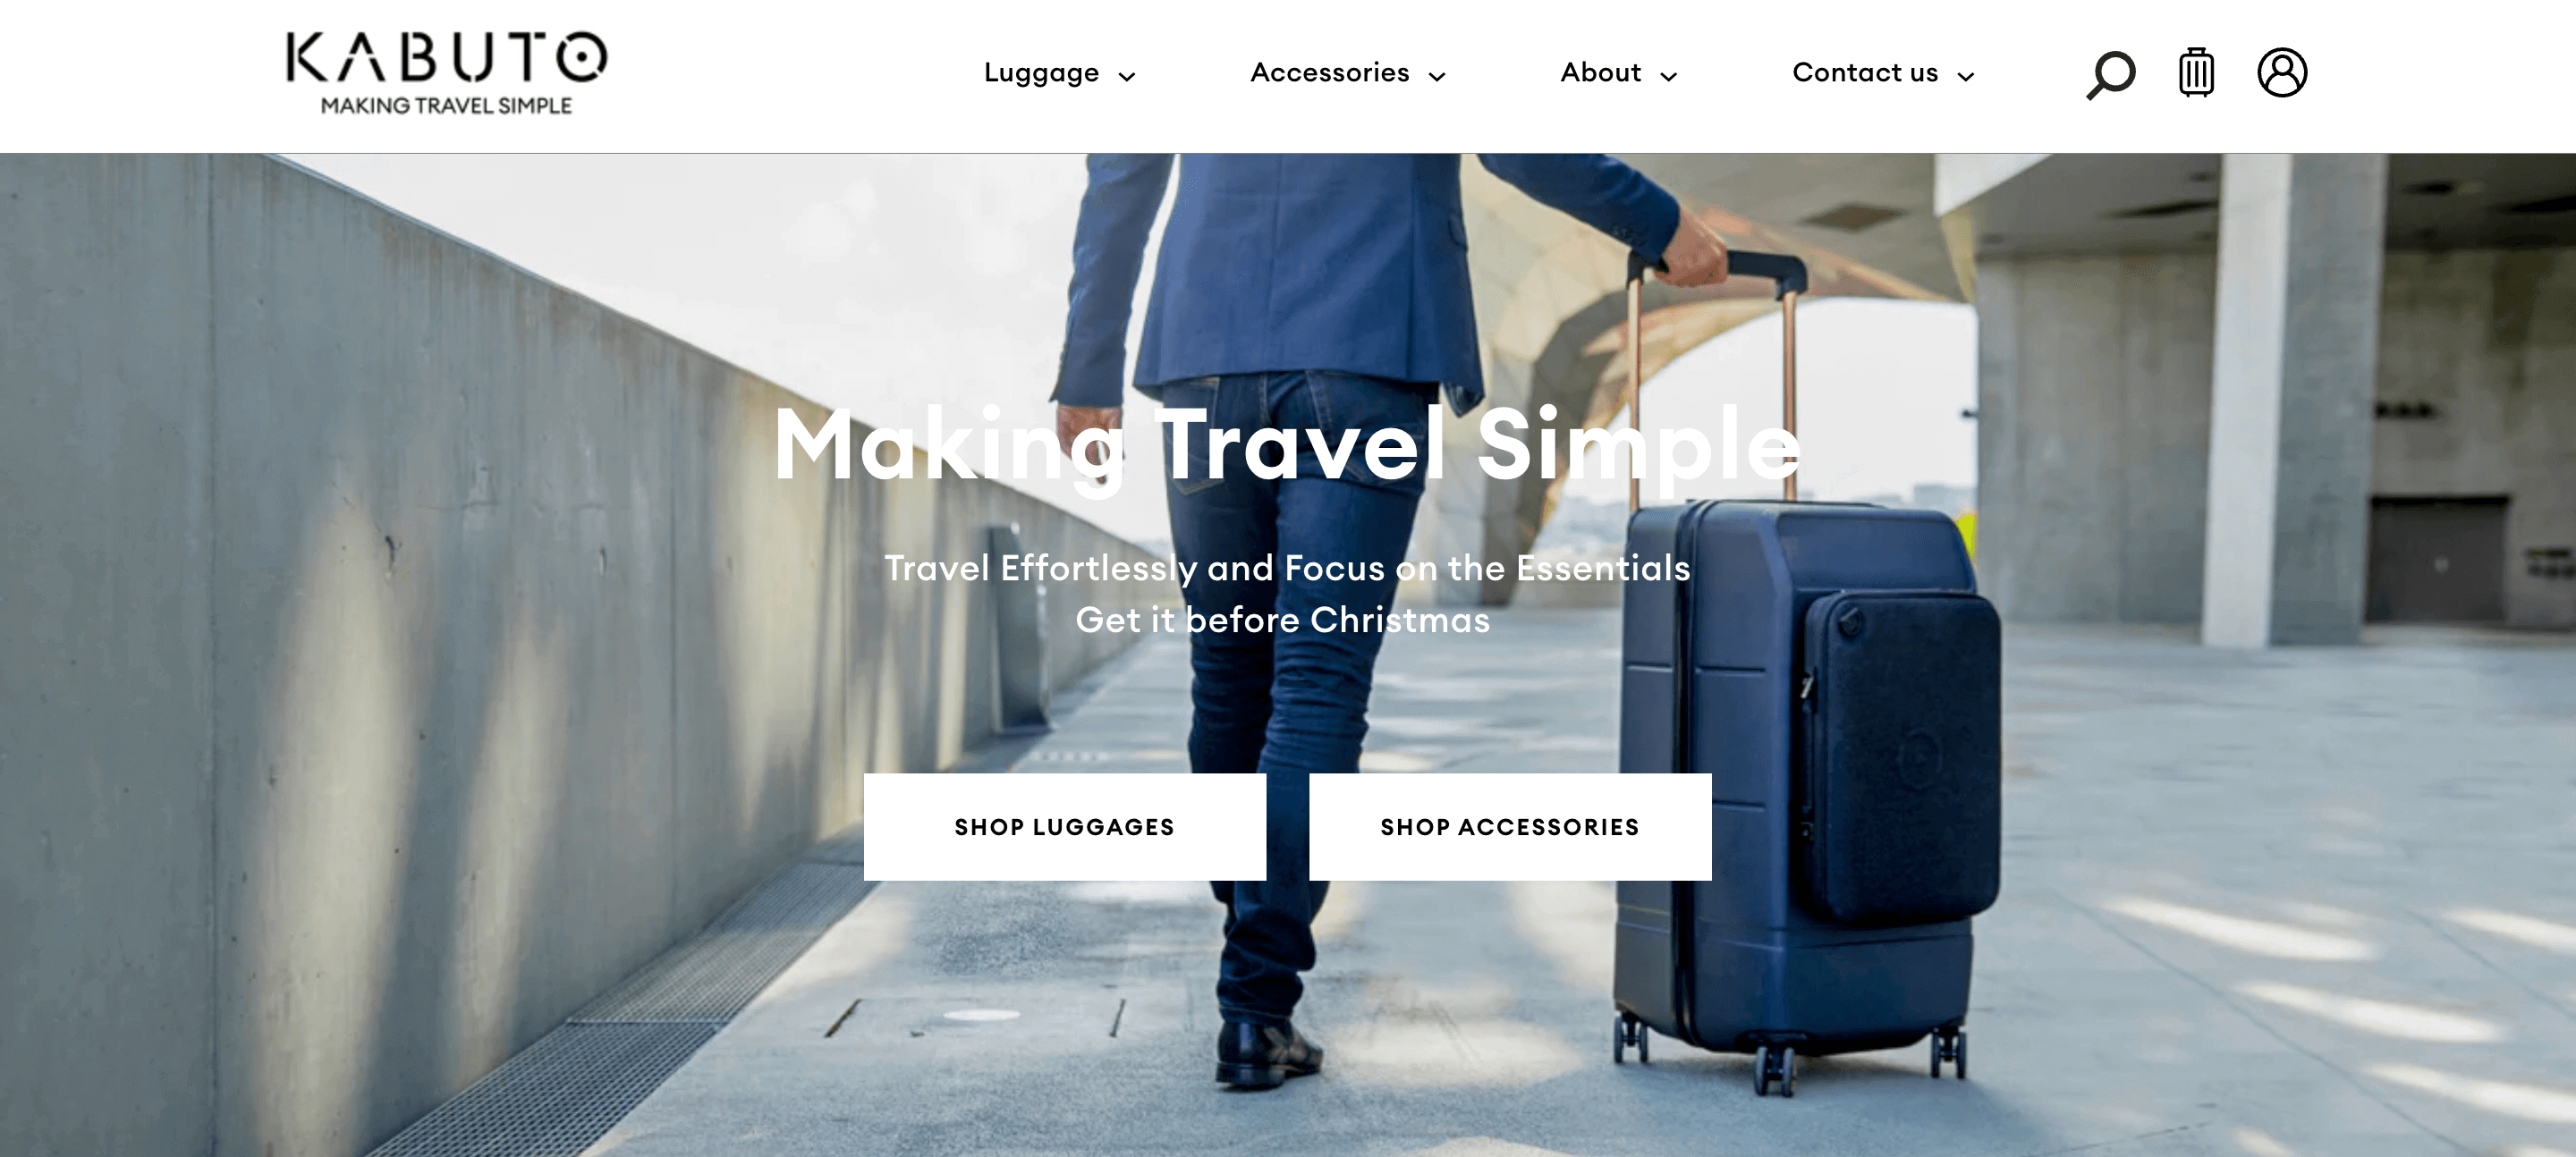Expand the About dropdown menu
The height and width of the screenshot is (1157, 2576).
tap(1616, 74)
